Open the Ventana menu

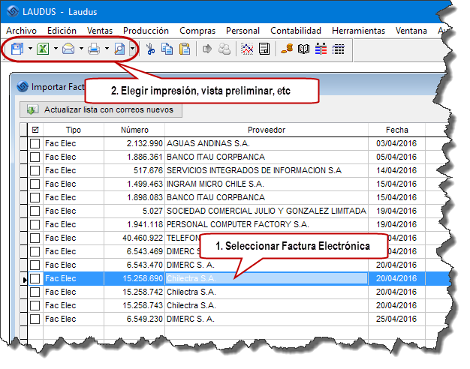(411, 31)
